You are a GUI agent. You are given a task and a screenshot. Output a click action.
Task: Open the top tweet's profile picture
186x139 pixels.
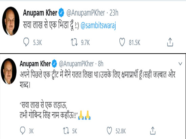pyautogui.click(x=11, y=21)
